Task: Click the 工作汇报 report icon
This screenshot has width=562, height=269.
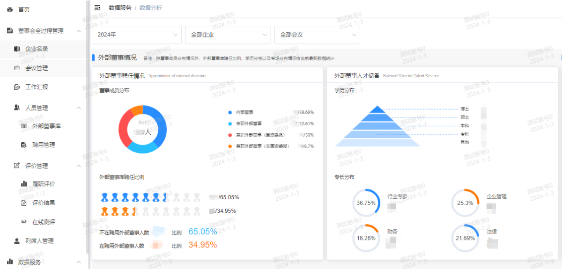Action: tap(17, 87)
